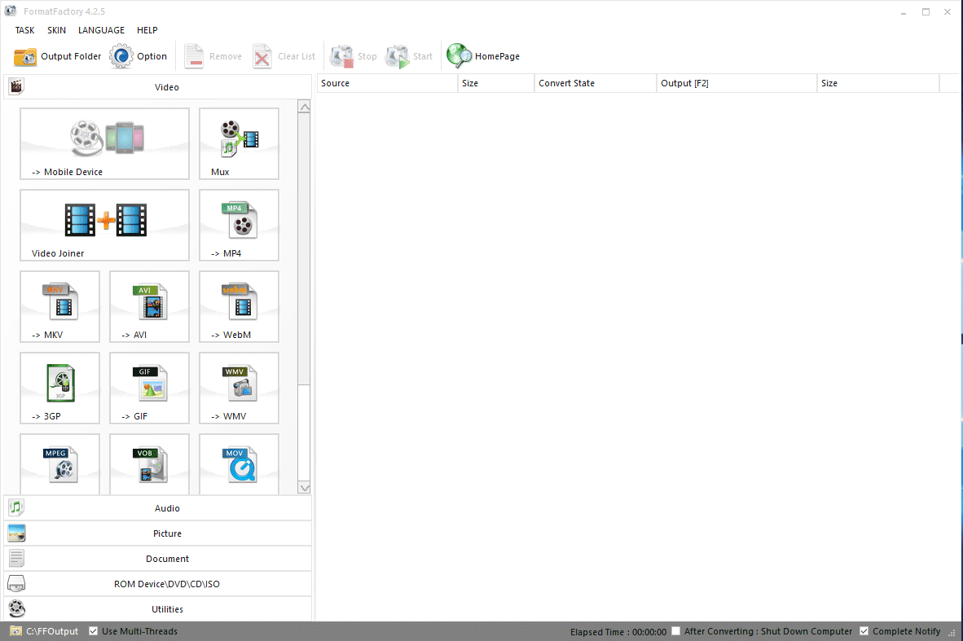
Task: Click the Output Folder button
Action: click(x=58, y=56)
